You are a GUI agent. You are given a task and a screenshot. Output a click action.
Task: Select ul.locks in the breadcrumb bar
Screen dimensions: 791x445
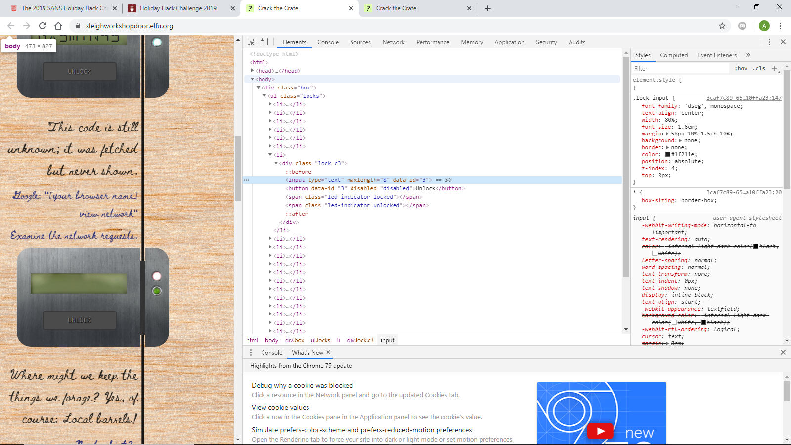pyautogui.click(x=320, y=340)
